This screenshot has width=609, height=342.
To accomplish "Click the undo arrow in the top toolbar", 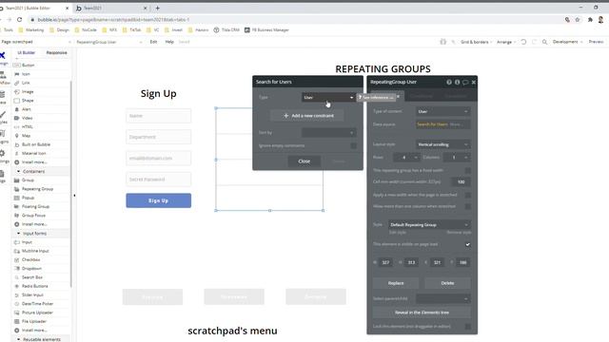I will point(523,42).
